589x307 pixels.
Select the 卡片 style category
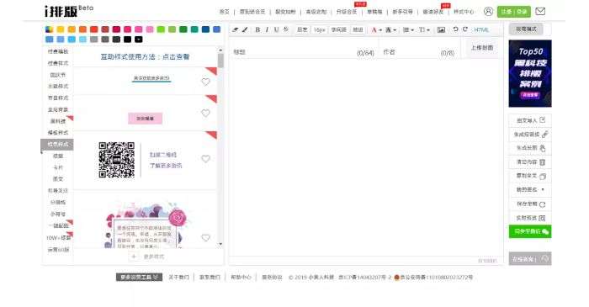pos(58,167)
